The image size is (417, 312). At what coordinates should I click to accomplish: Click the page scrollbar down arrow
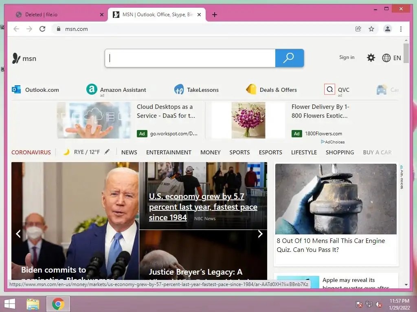(x=406, y=285)
